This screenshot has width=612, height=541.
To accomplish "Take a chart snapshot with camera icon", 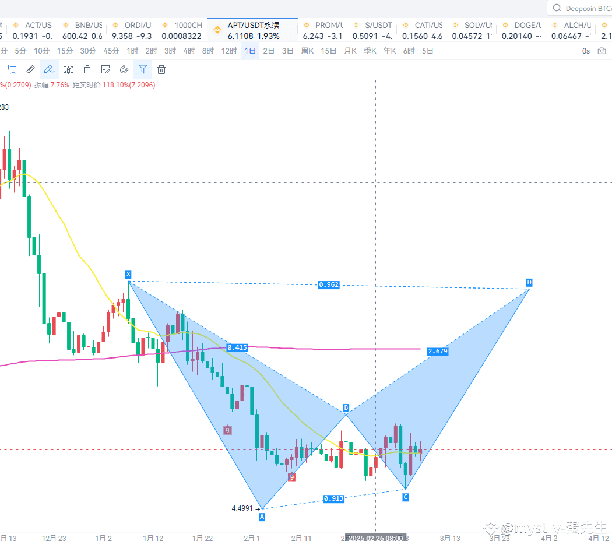I will click(603, 51).
